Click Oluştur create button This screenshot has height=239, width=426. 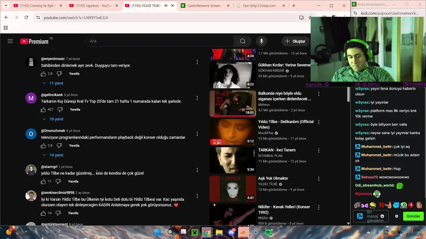pos(295,41)
